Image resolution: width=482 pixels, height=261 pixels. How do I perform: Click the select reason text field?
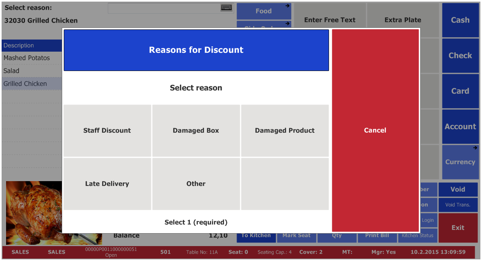click(x=171, y=8)
